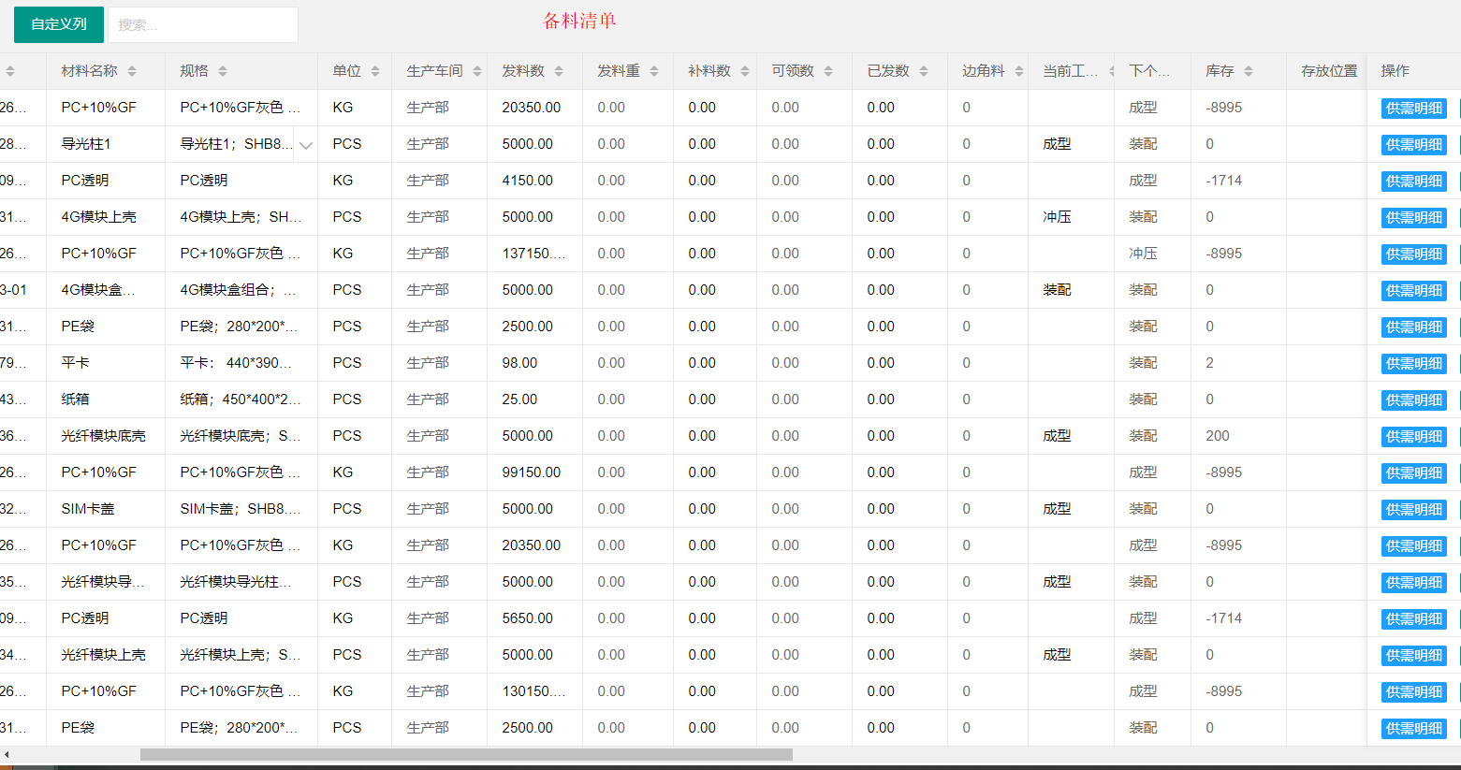The height and width of the screenshot is (770, 1461).
Task: Click the scrollbar left arrow
Action: coord(7,754)
